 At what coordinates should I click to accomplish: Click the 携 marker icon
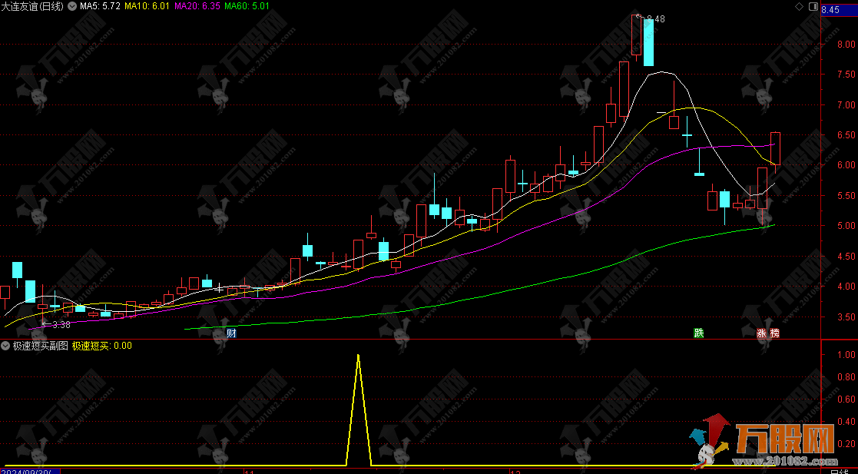click(774, 333)
